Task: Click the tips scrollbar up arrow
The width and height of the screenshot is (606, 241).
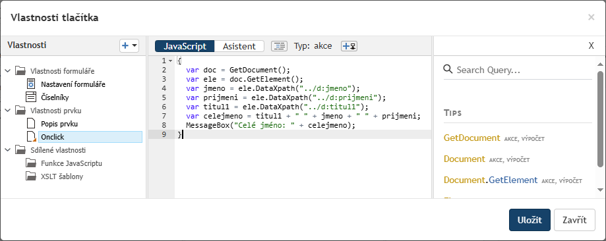Action: (x=600, y=64)
